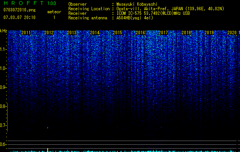This screenshot has height=152, width=240.
Task: Click the version number 1.0.0
Action: (x=52, y=3)
